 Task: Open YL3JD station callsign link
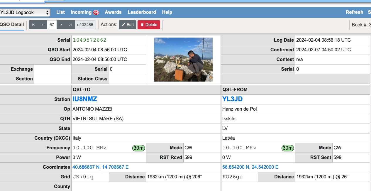(233, 99)
